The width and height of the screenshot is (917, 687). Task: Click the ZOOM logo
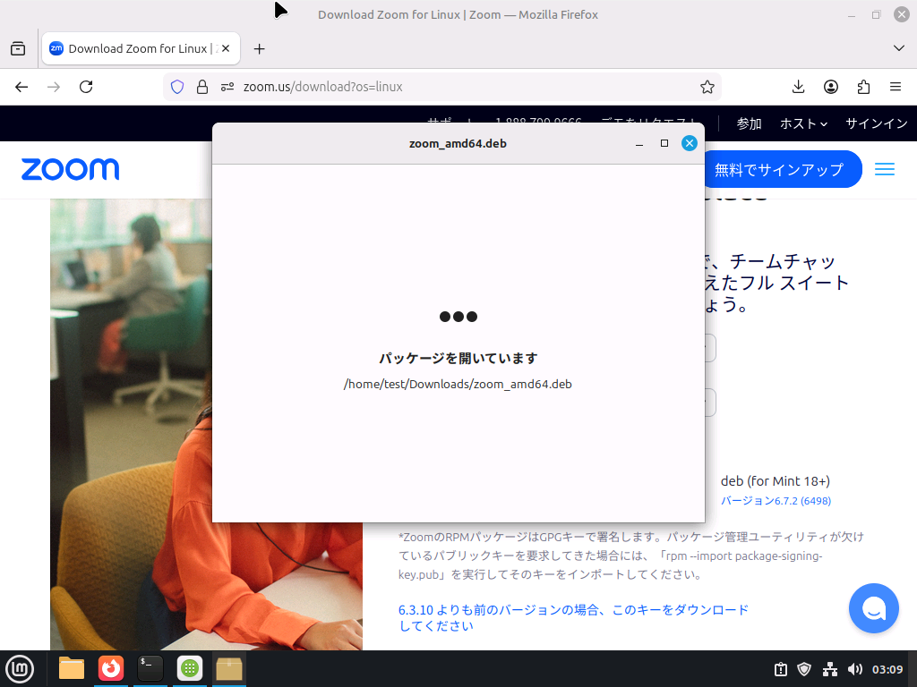(x=70, y=169)
